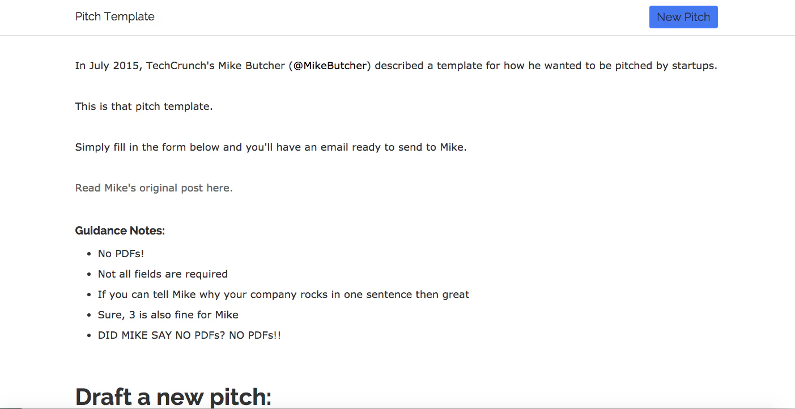Select the Not all fields are required bullet
This screenshot has height=409, width=795.
coord(163,274)
